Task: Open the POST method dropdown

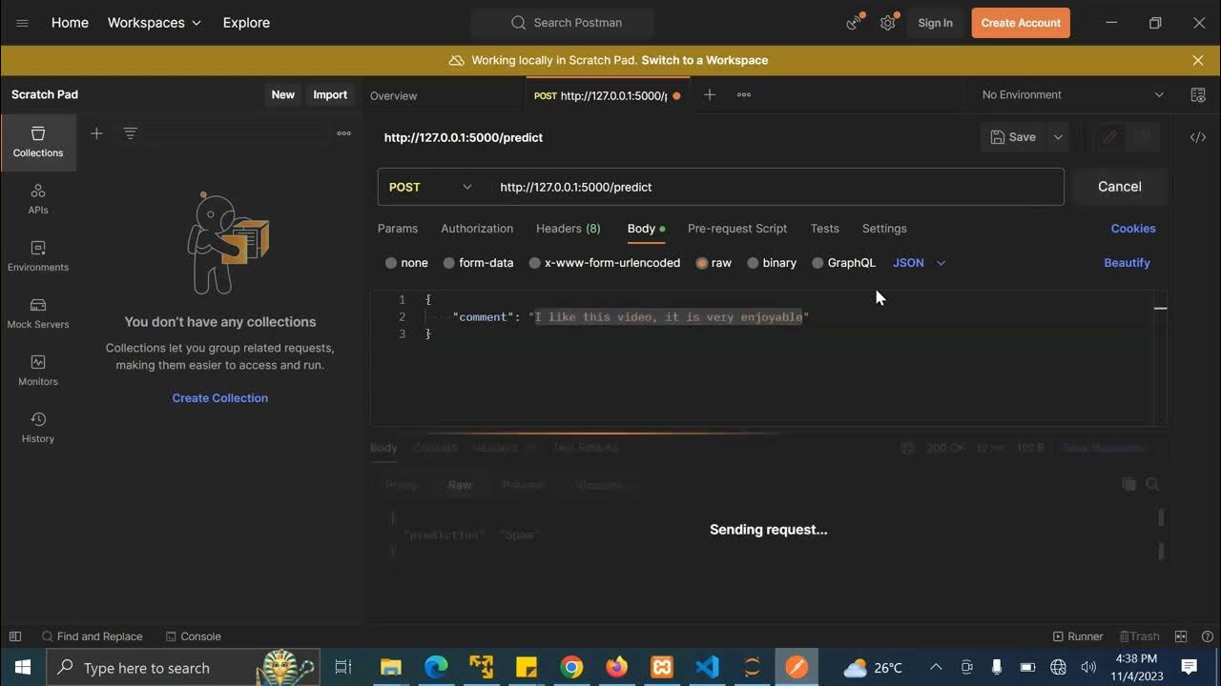Action: click(431, 187)
